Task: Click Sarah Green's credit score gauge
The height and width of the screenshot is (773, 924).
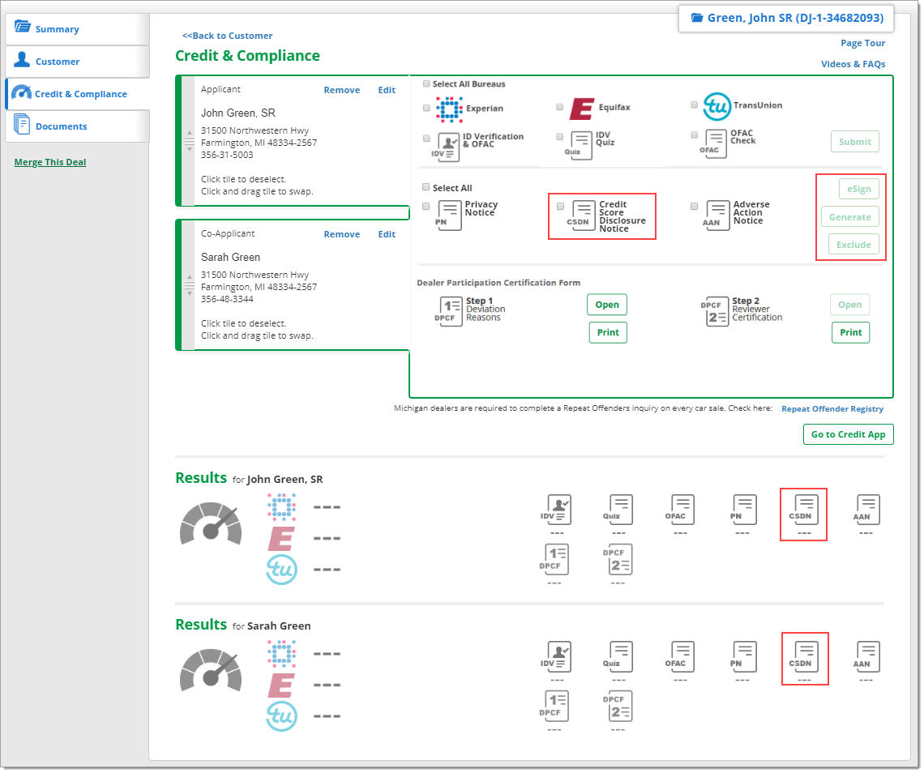Action: point(211,670)
